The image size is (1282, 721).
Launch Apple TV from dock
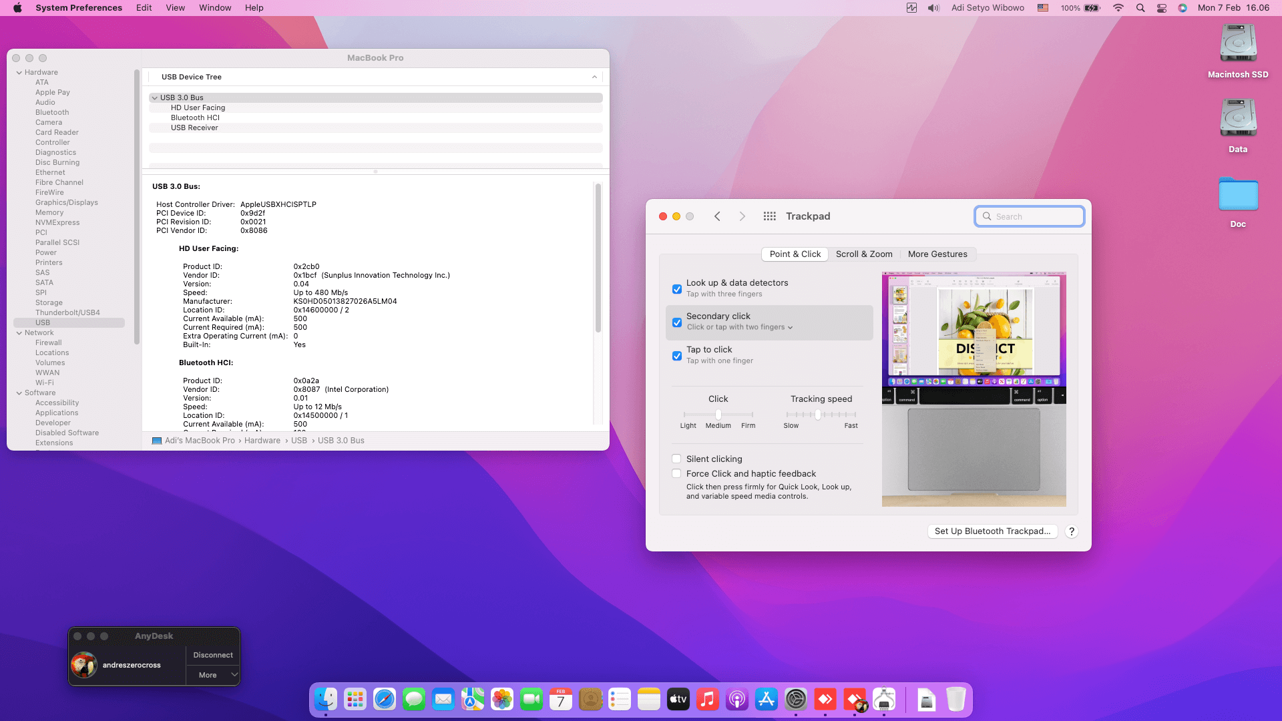pos(678,699)
